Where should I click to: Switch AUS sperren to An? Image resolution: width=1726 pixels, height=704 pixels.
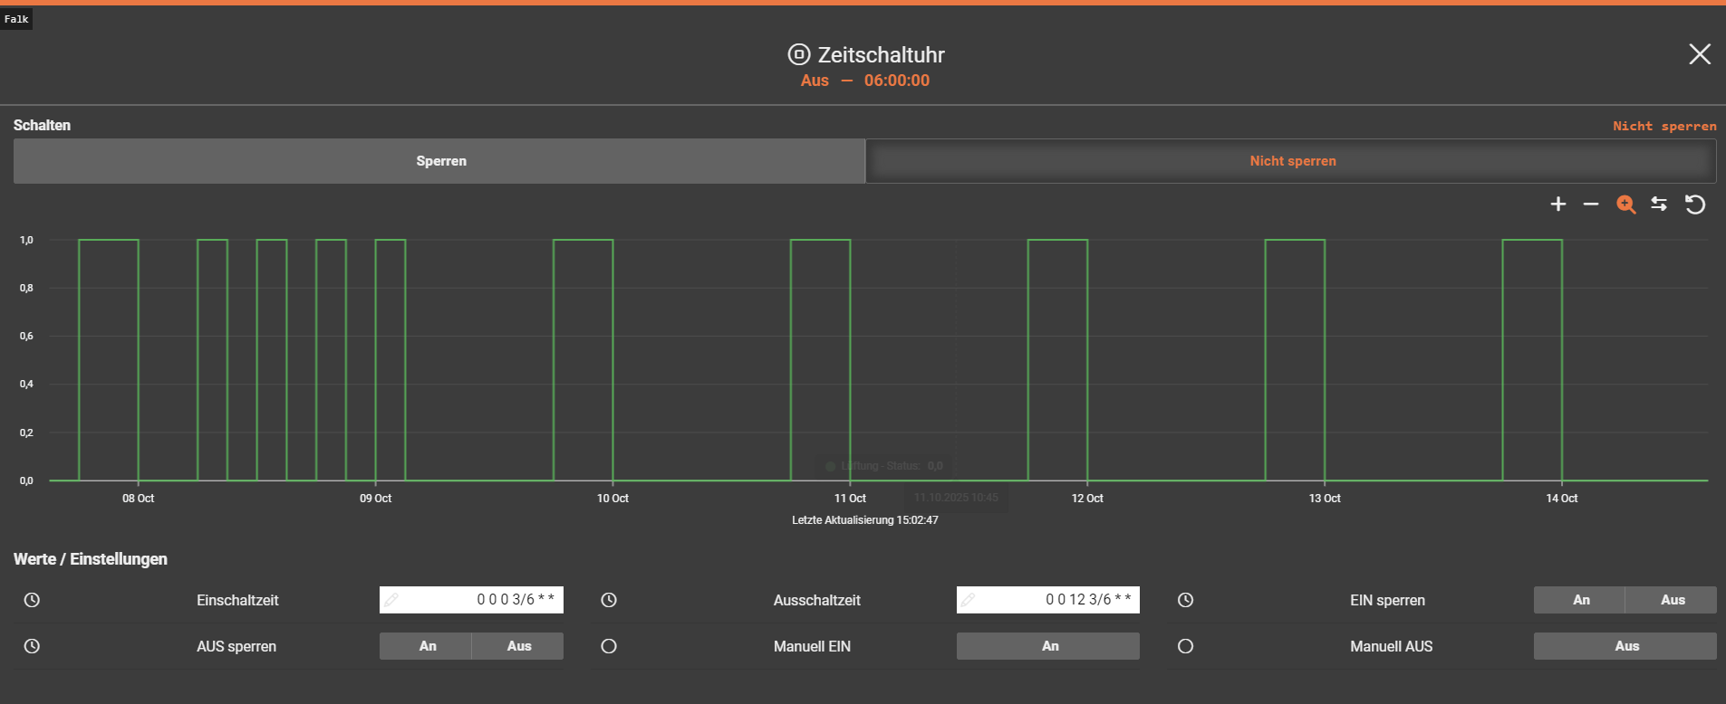coord(427,646)
